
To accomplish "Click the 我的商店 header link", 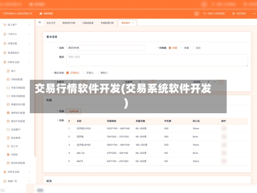I will pyautogui.click(x=46, y=13).
